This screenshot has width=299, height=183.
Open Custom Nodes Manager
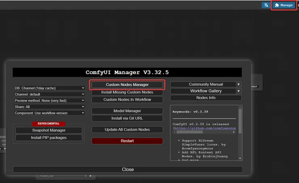tap(127, 85)
